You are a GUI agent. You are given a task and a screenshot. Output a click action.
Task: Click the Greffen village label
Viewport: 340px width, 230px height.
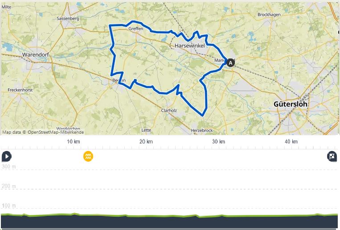pos(136,28)
